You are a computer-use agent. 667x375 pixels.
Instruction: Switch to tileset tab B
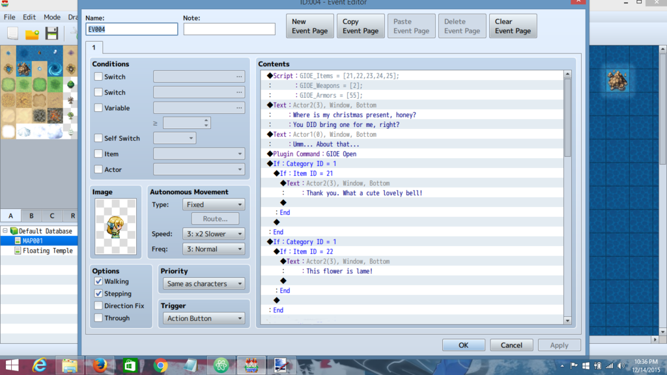coord(31,216)
